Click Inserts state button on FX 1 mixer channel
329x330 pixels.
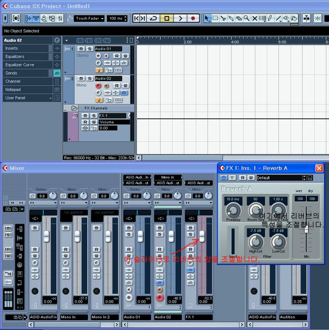click(191, 270)
